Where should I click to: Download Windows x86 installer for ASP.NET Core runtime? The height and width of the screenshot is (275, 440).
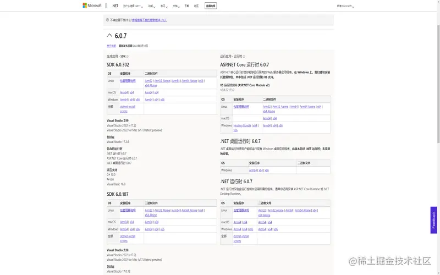[x=235, y=130]
